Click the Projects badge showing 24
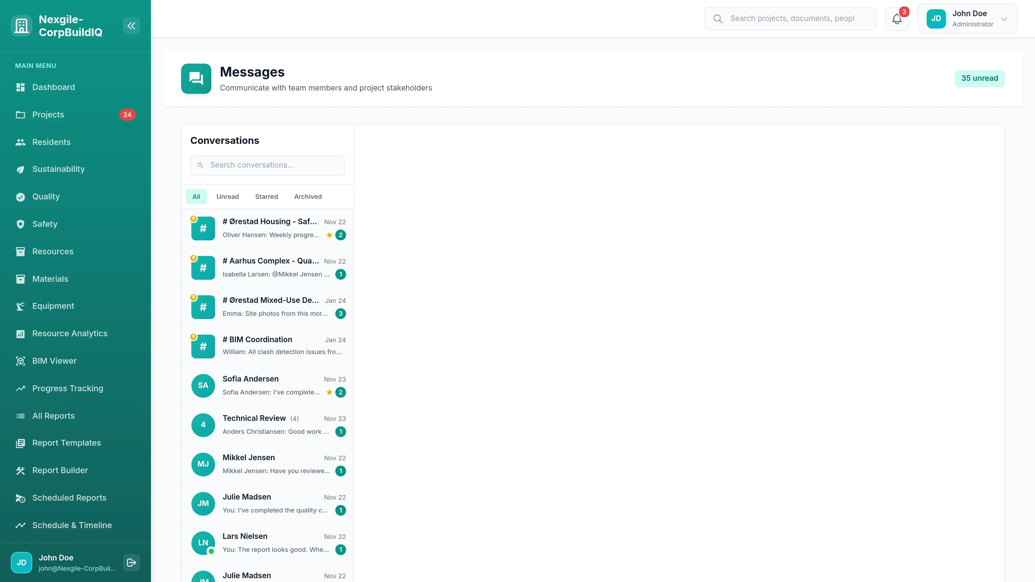 [x=127, y=115]
